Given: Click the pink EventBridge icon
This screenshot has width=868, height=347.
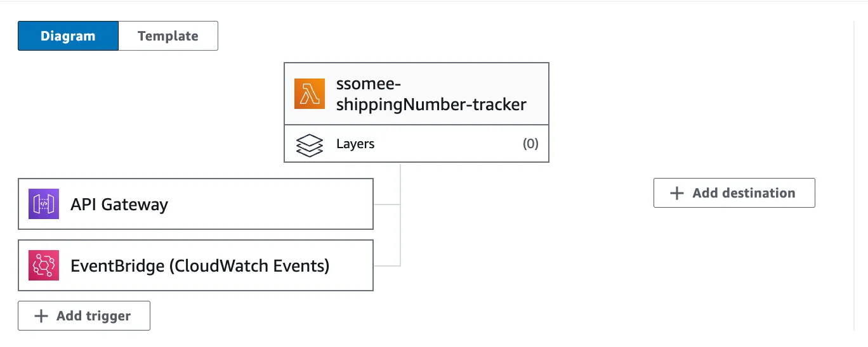Looking at the screenshot, I should click(x=44, y=265).
